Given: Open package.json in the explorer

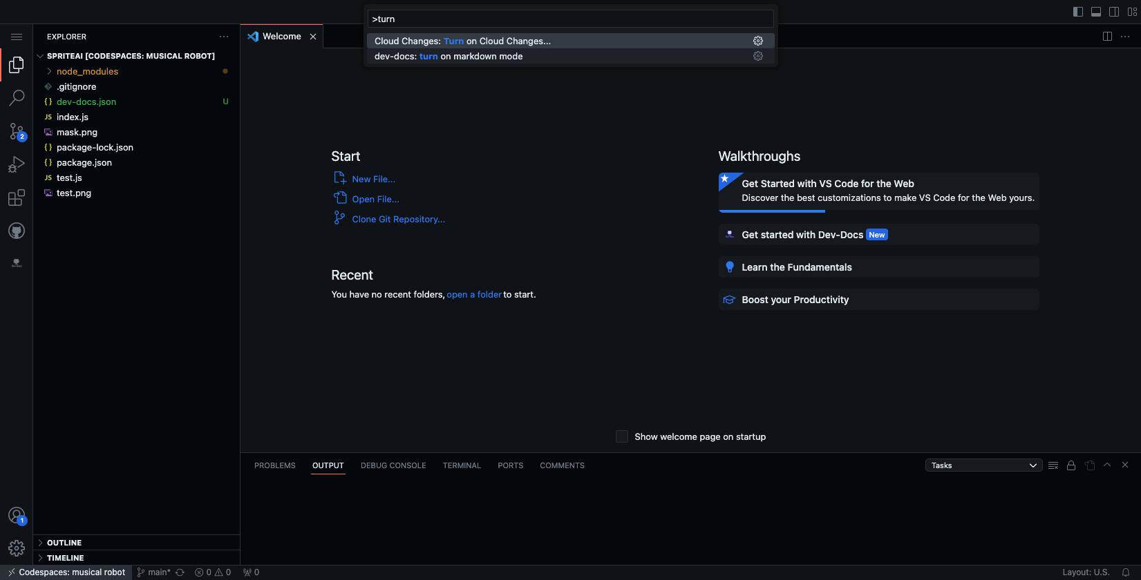Looking at the screenshot, I should pos(84,163).
